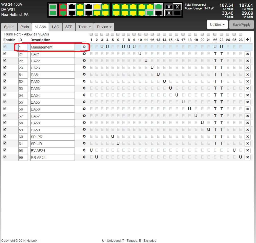The height and width of the screenshot is (243, 256).
Task: Toggle enable checkbox for VLAN 21
Action: [5, 53]
